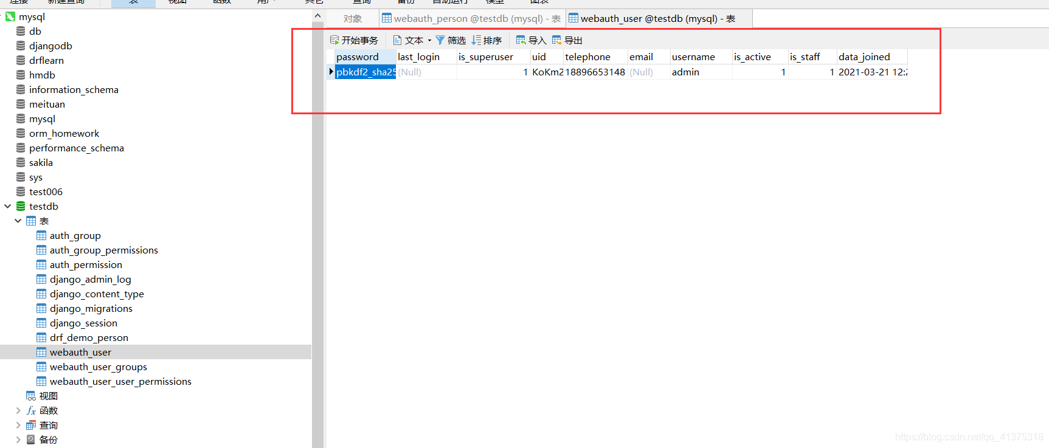Click the mysql connection icon

click(10, 16)
